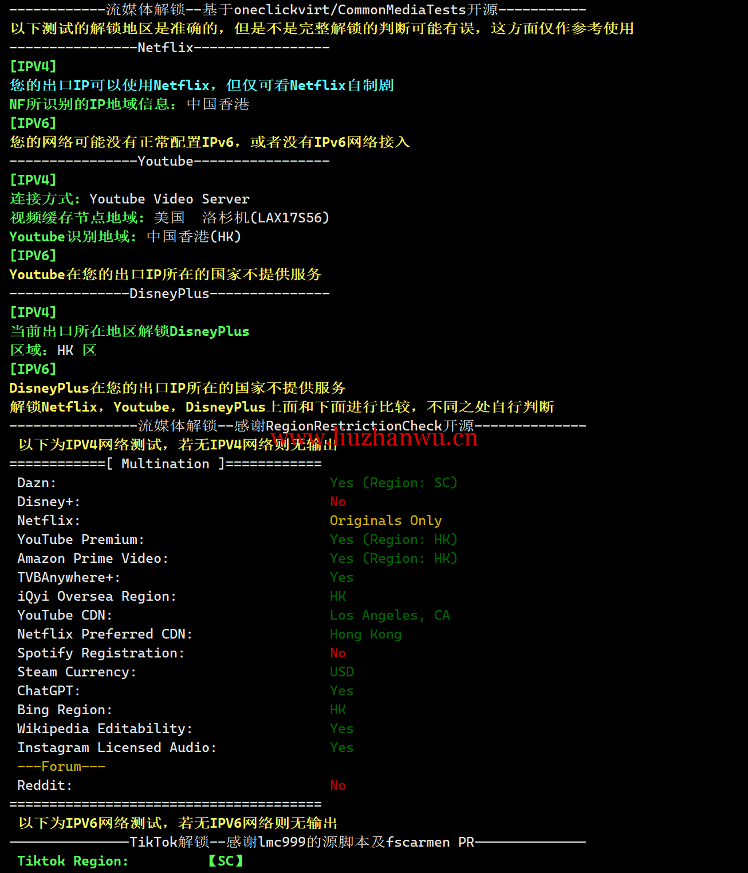
Task: Click the Netflix section divider heading
Action: 170,48
